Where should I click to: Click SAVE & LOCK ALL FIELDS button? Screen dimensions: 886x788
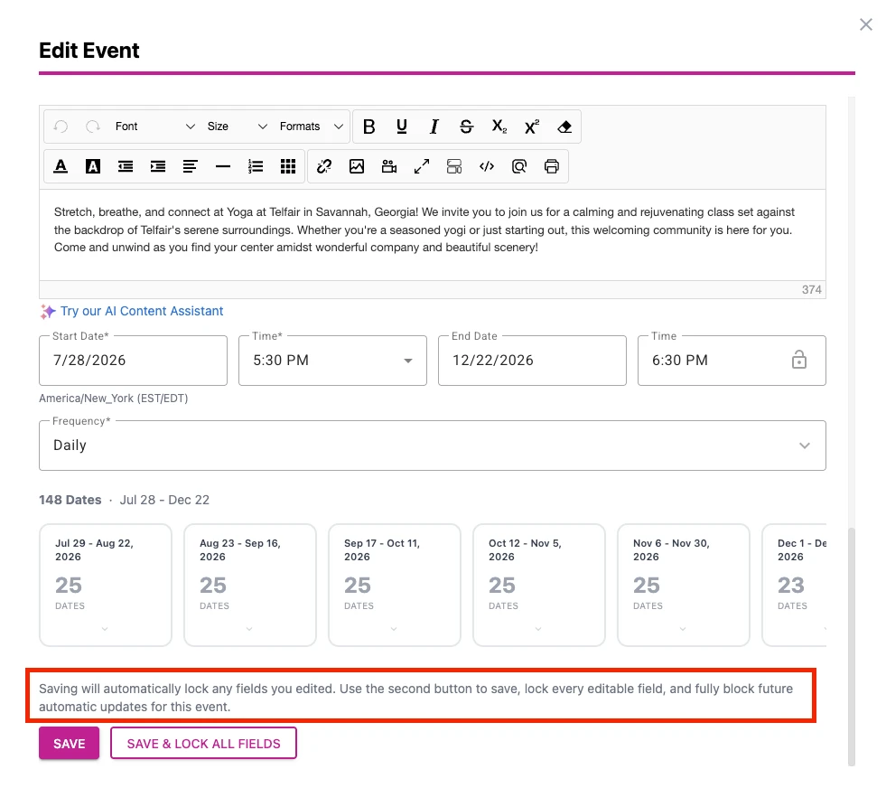tap(203, 744)
